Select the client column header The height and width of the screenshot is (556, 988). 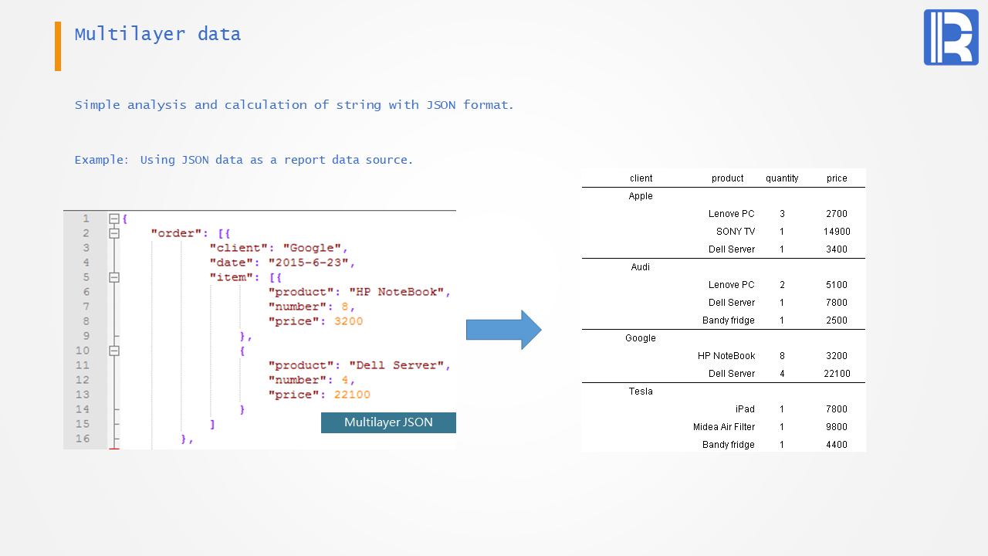pos(641,178)
